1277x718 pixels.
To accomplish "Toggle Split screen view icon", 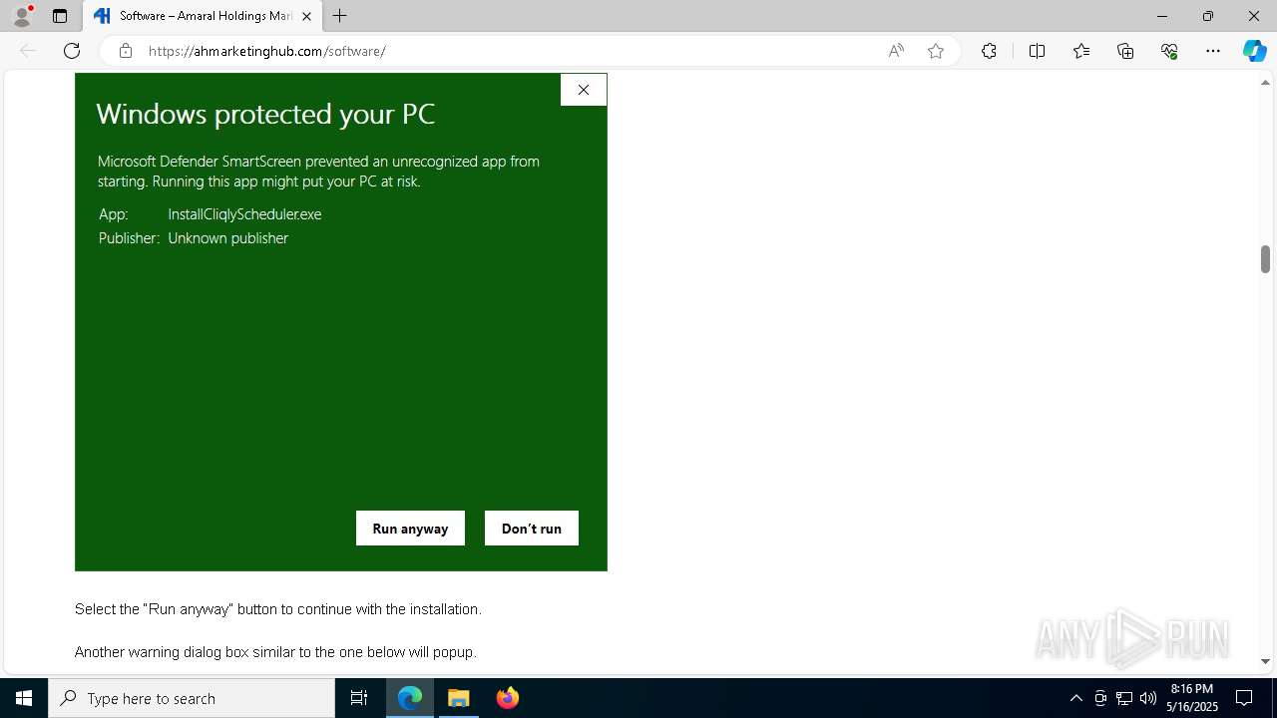I will click(x=1037, y=51).
